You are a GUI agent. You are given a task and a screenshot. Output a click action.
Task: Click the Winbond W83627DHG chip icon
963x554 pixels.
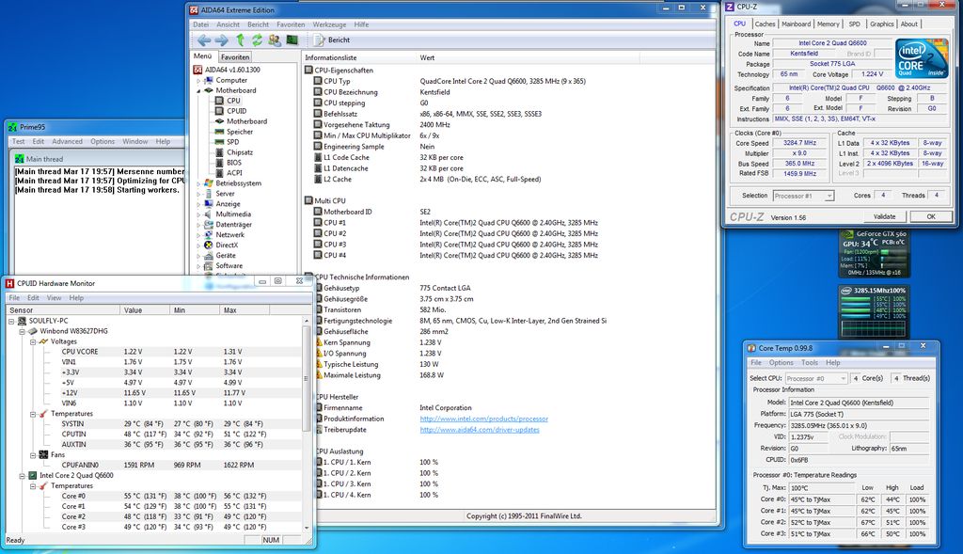pyautogui.click(x=33, y=331)
